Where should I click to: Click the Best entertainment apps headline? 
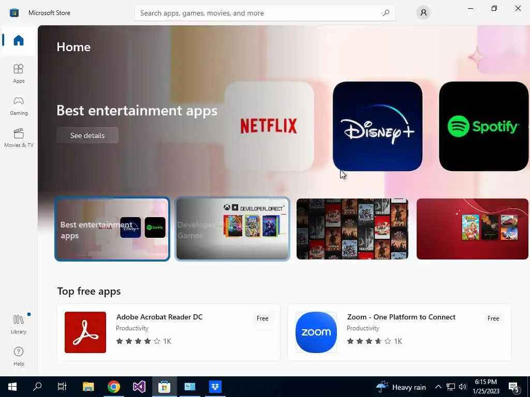(137, 111)
